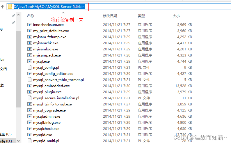Select file name mysqlcheck.exe
Image resolution: width=231 pixels, height=143 pixels.
[46, 128]
